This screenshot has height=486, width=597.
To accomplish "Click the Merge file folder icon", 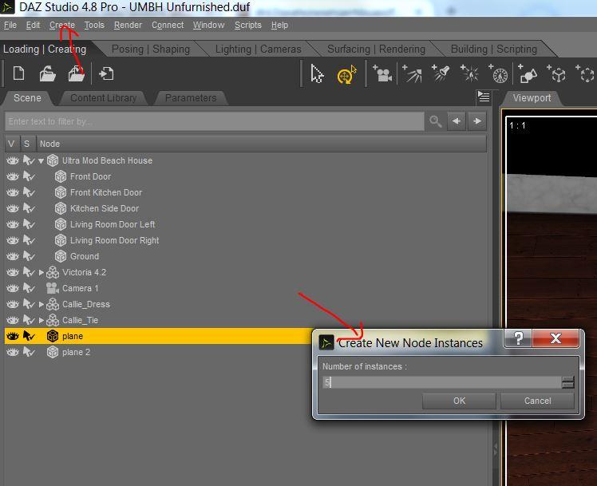I will (x=76, y=73).
